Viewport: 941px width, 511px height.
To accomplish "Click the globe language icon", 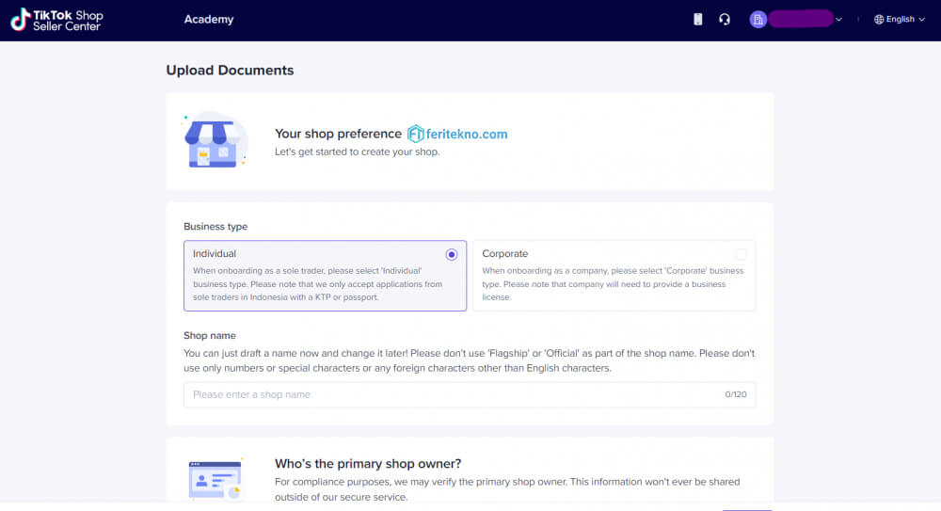I will point(879,19).
